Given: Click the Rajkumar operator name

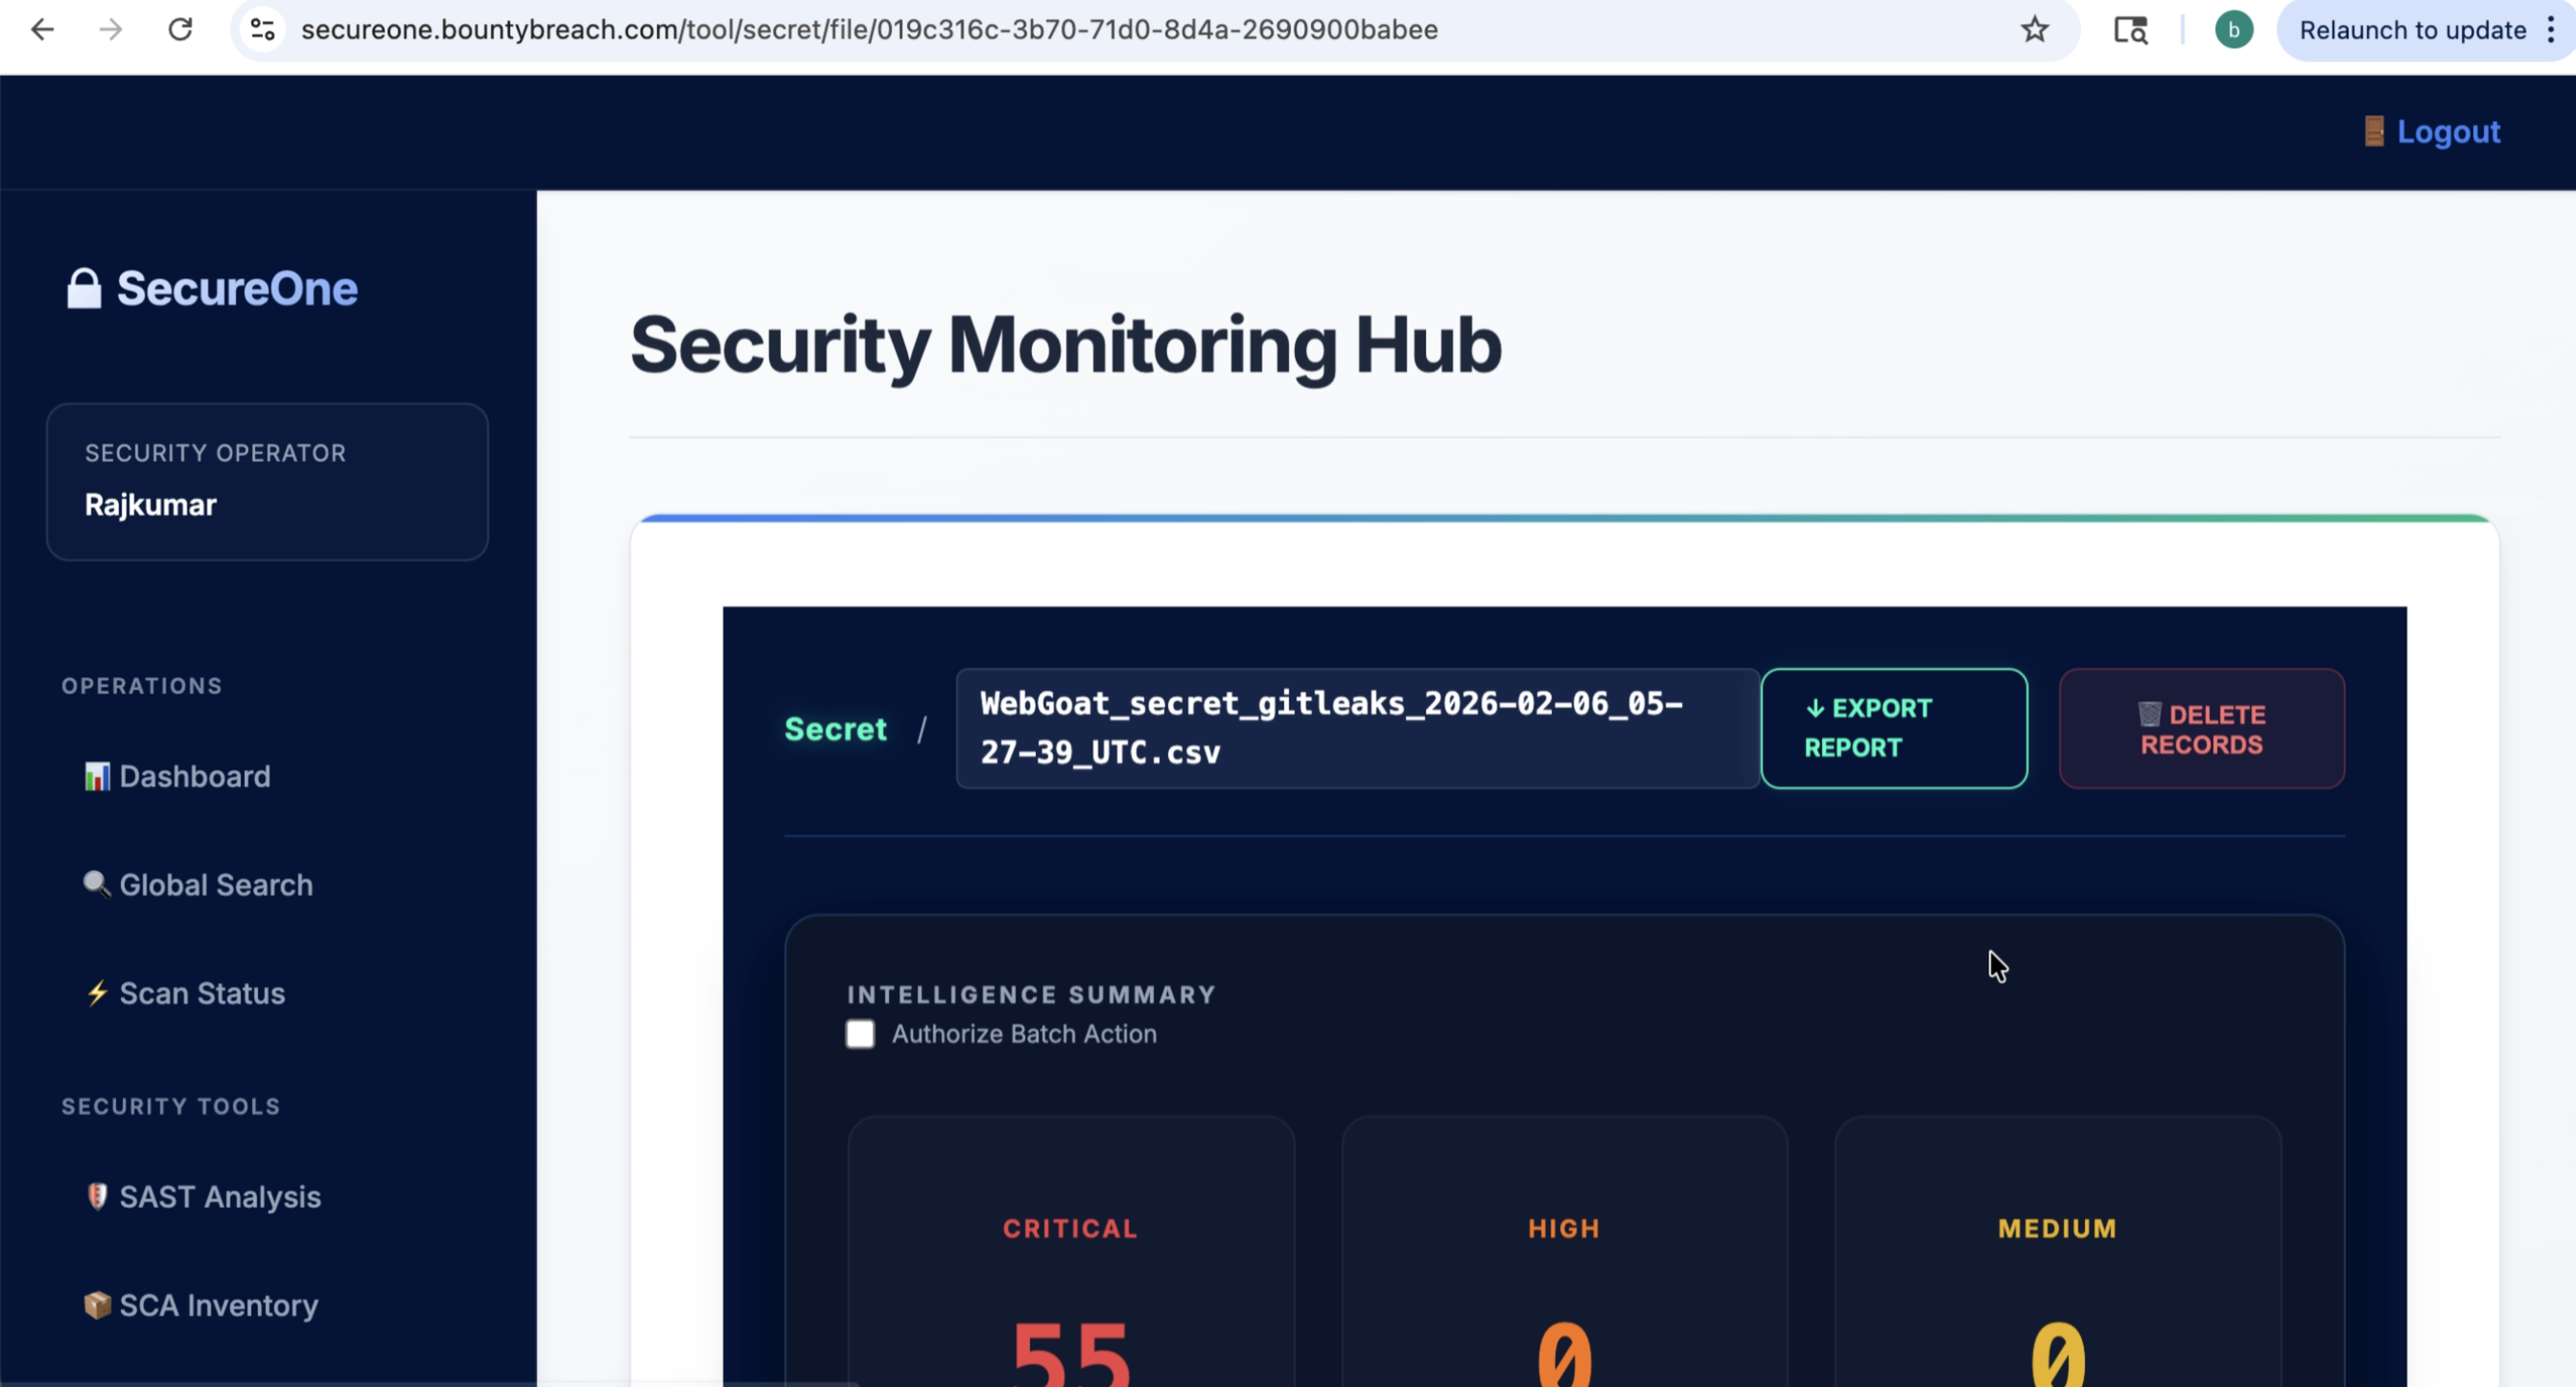Looking at the screenshot, I should tap(150, 505).
